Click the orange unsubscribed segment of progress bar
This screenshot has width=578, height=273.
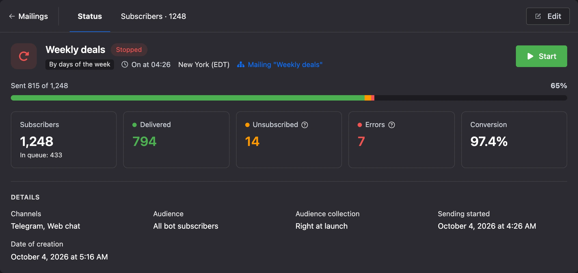tap(368, 98)
